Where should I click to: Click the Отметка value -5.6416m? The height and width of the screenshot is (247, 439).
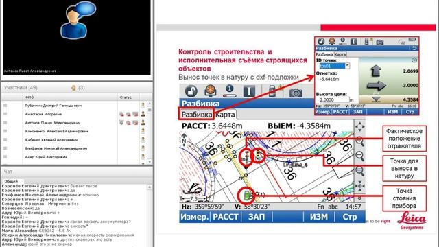(x=329, y=80)
